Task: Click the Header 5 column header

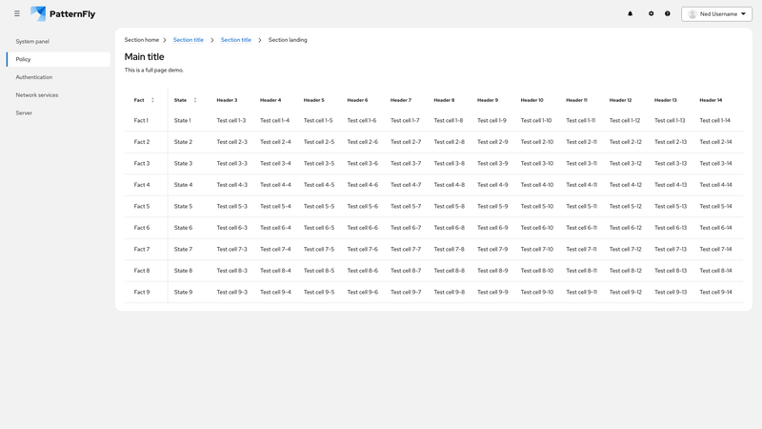Action: [314, 100]
